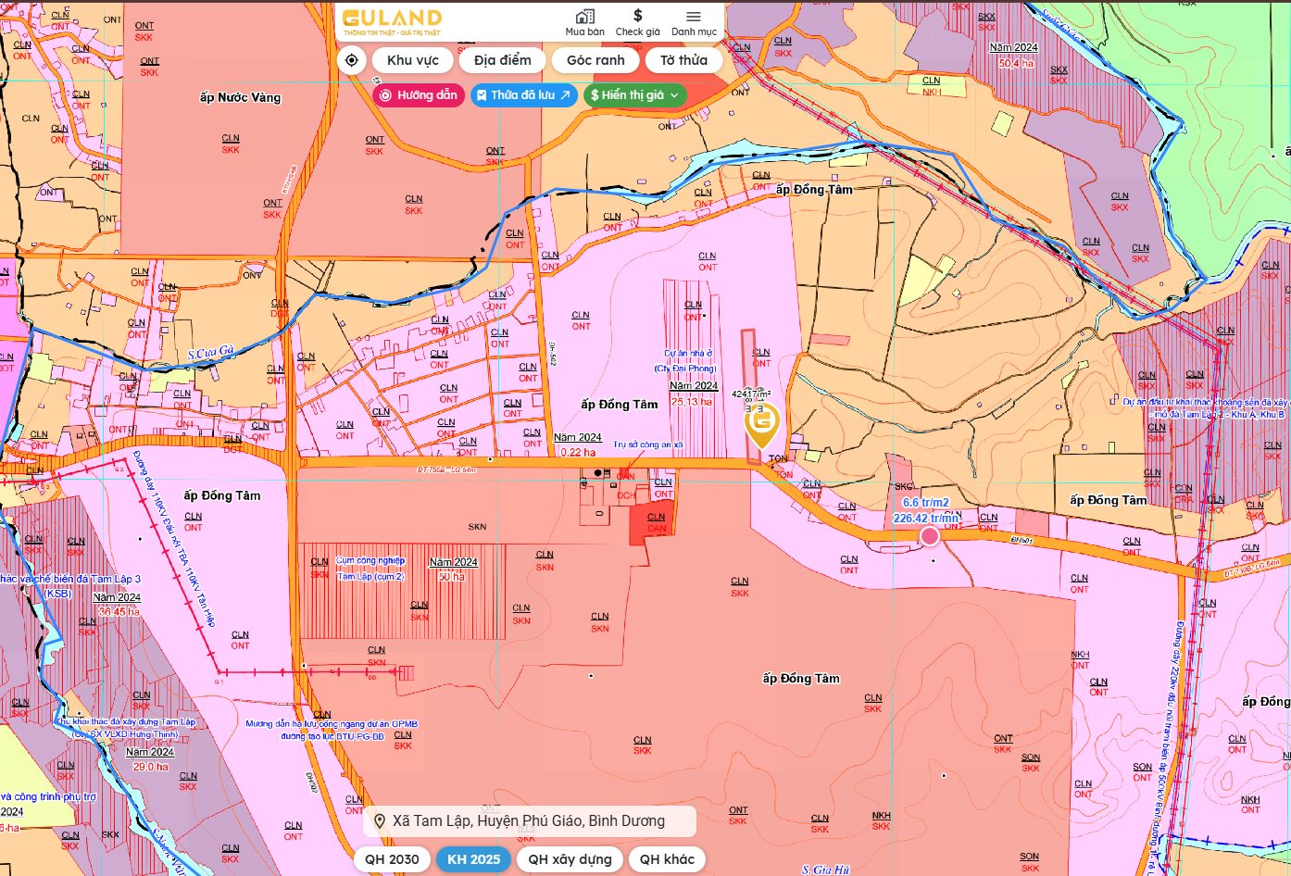
Task: Expand the Hiển thị giá dropdown
Action: [635, 95]
